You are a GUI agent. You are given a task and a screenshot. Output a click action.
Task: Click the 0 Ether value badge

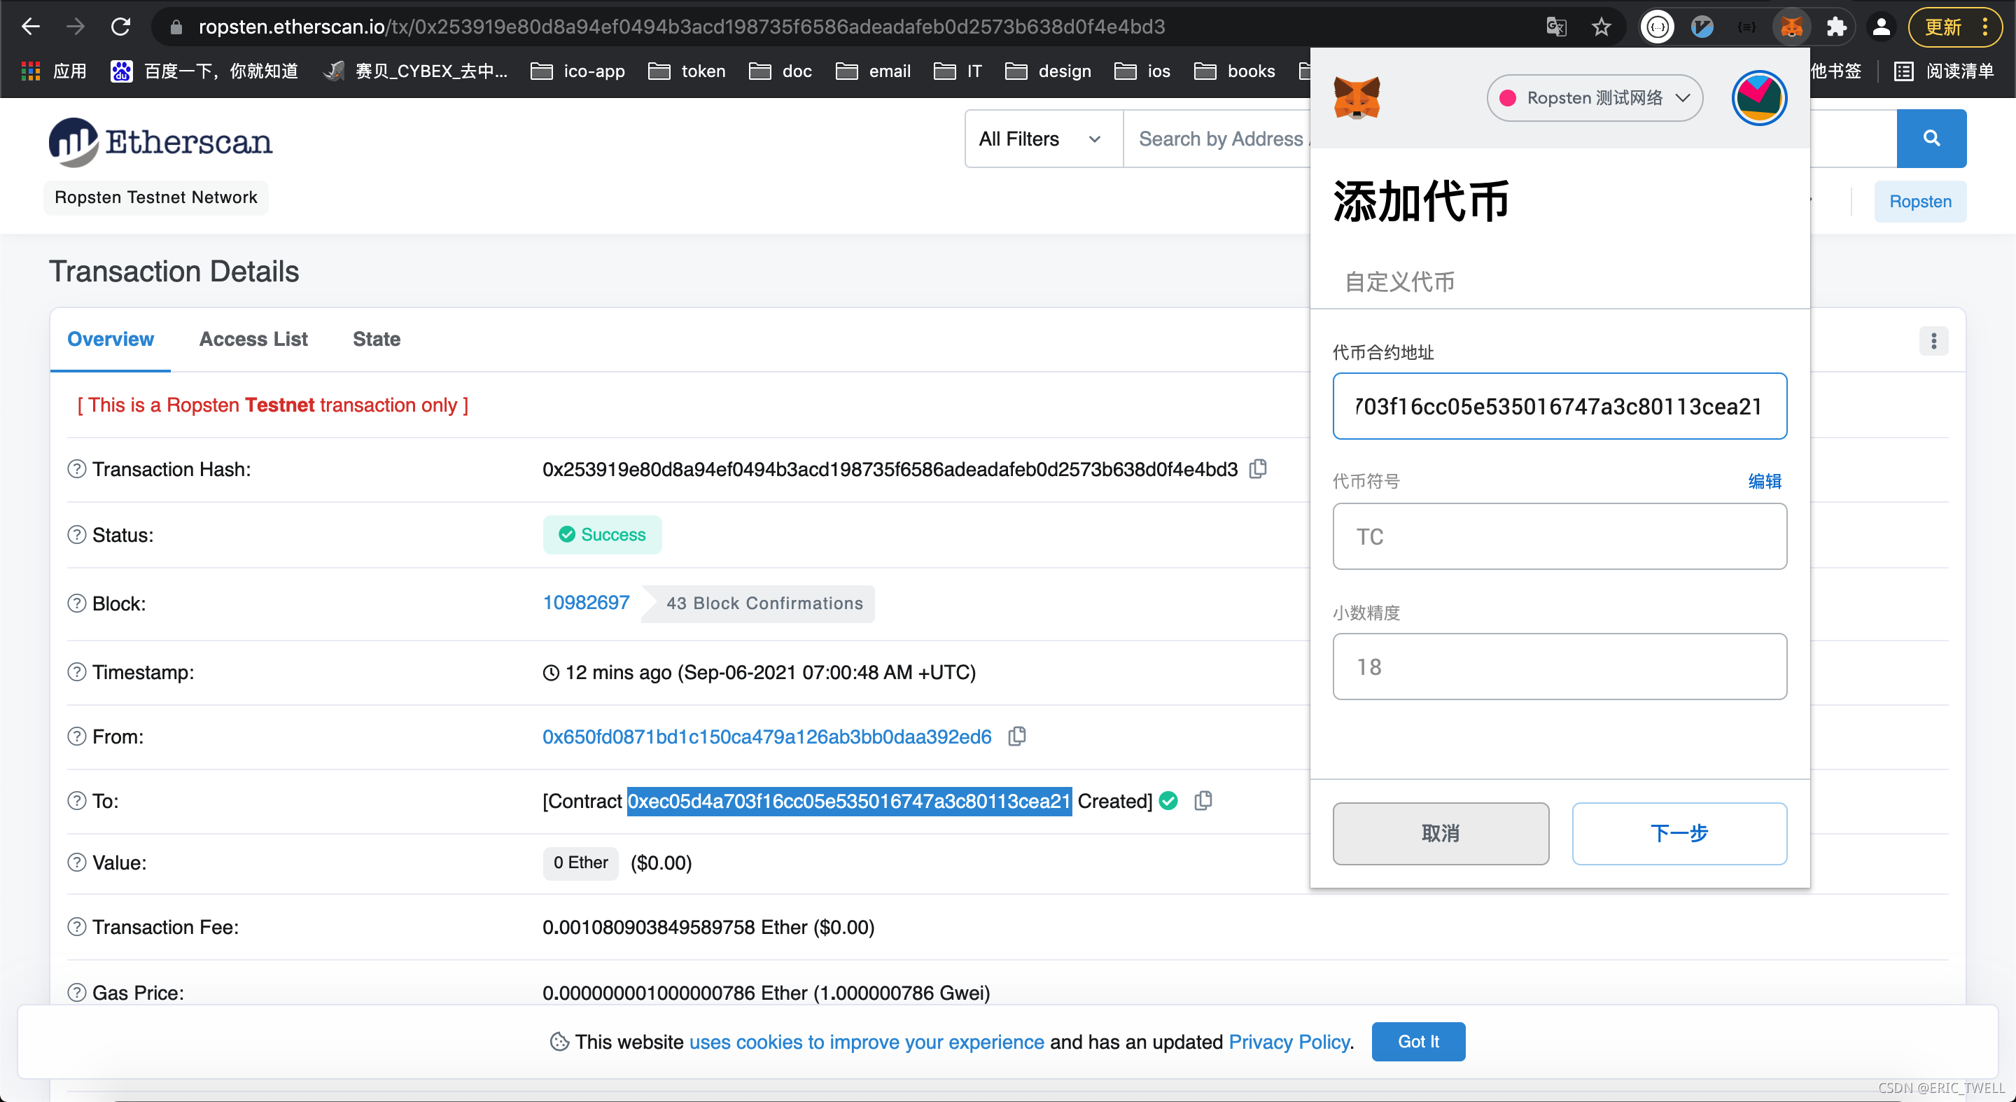pos(581,863)
